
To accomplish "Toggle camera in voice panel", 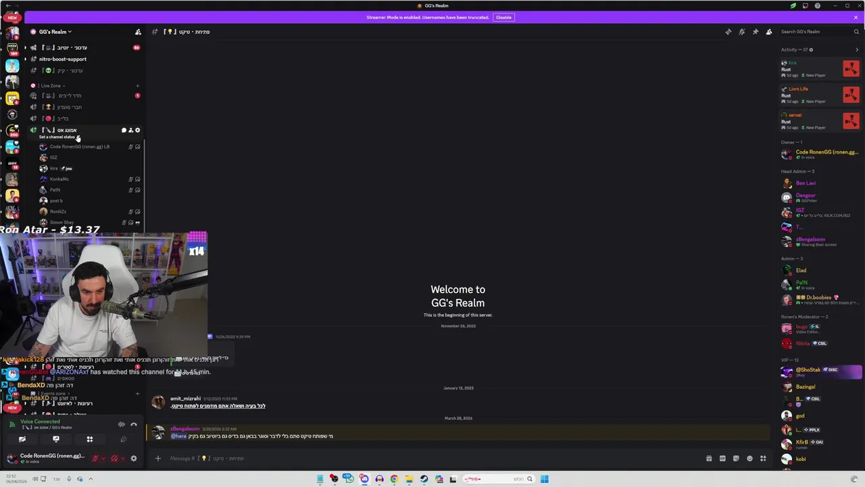I will coord(22,439).
